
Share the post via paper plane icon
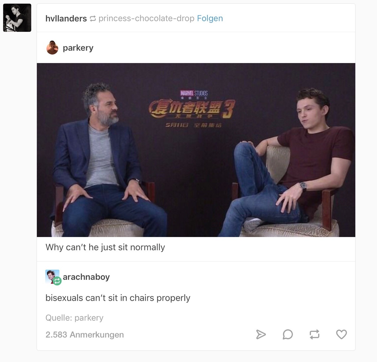coord(261,334)
